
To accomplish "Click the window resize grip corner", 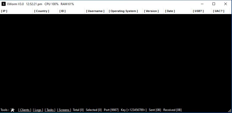I will coord(230,111).
